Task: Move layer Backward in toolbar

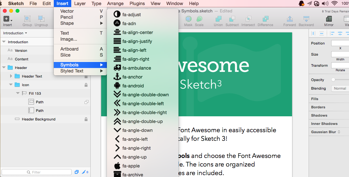Action: tap(306, 21)
